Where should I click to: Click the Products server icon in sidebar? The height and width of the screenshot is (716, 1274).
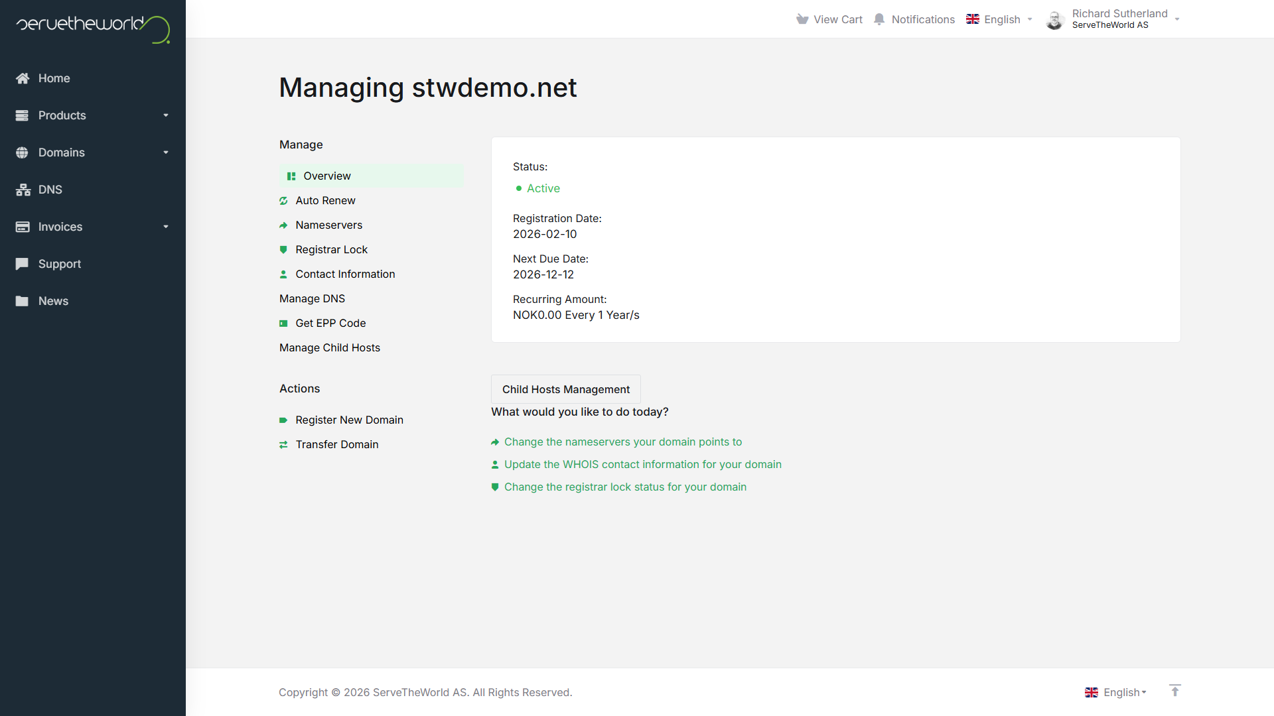click(x=22, y=115)
